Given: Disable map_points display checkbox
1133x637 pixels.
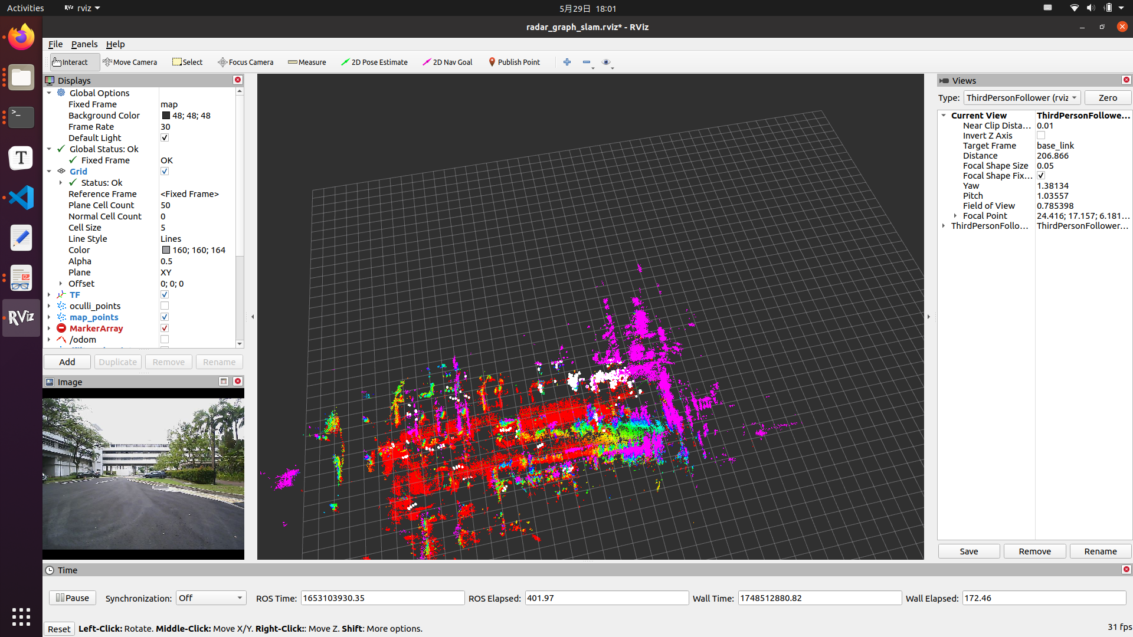Looking at the screenshot, I should click(165, 317).
